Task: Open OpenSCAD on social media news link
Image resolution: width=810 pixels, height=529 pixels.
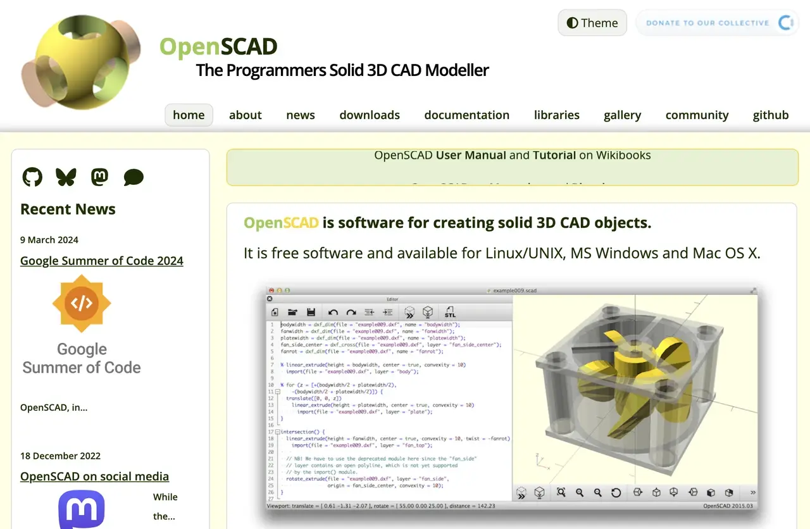Action: [x=94, y=476]
